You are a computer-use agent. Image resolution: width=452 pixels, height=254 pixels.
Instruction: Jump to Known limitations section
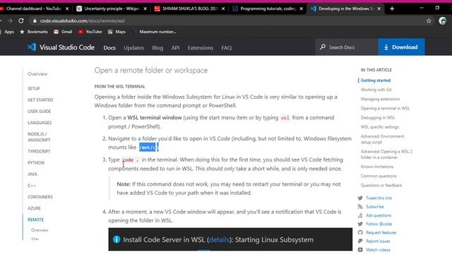376,167
